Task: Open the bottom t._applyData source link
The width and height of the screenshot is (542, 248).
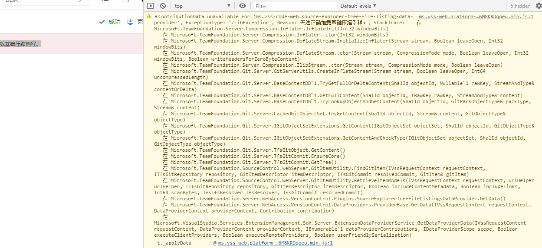Action: tap(275, 243)
